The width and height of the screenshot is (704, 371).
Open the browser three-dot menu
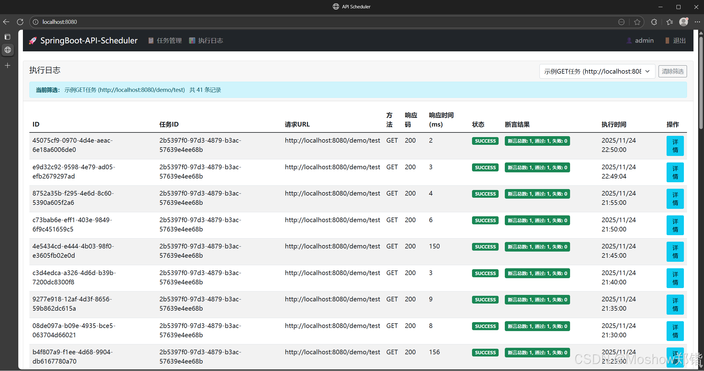[x=698, y=22]
